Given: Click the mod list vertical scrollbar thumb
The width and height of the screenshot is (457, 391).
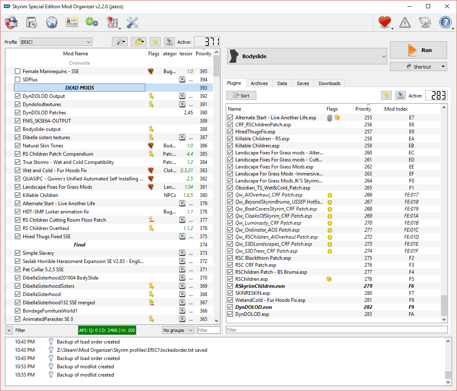Looking at the screenshot, I should [216, 65].
